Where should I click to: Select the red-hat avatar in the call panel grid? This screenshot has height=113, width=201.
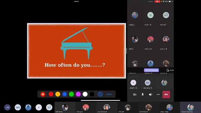pyautogui.click(x=150, y=39)
